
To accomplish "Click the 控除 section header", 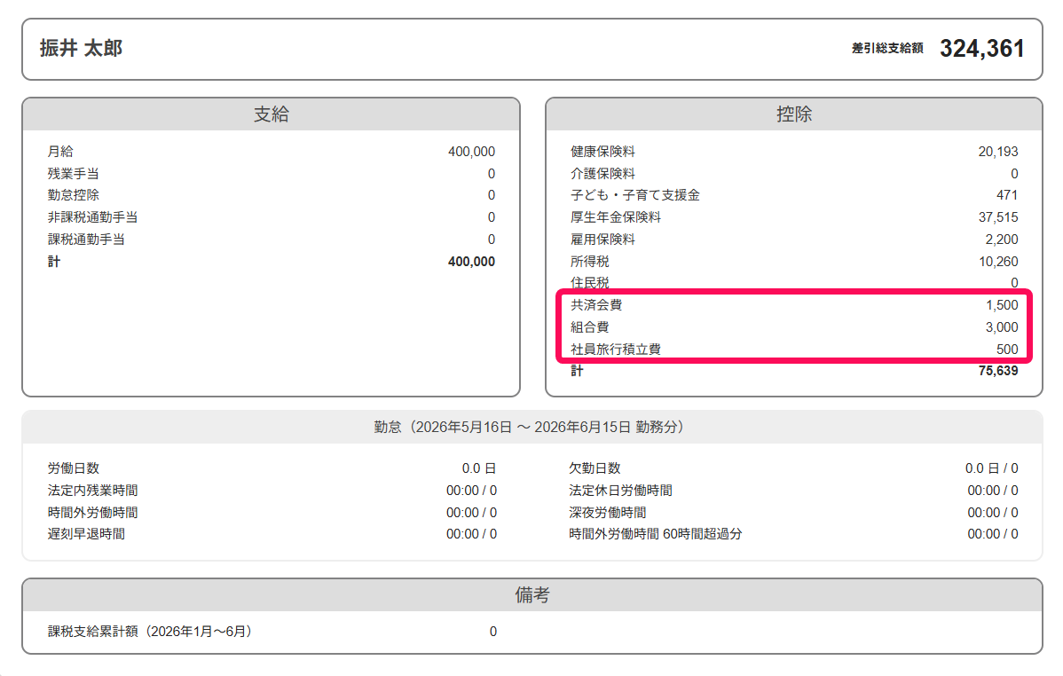I will [x=794, y=114].
